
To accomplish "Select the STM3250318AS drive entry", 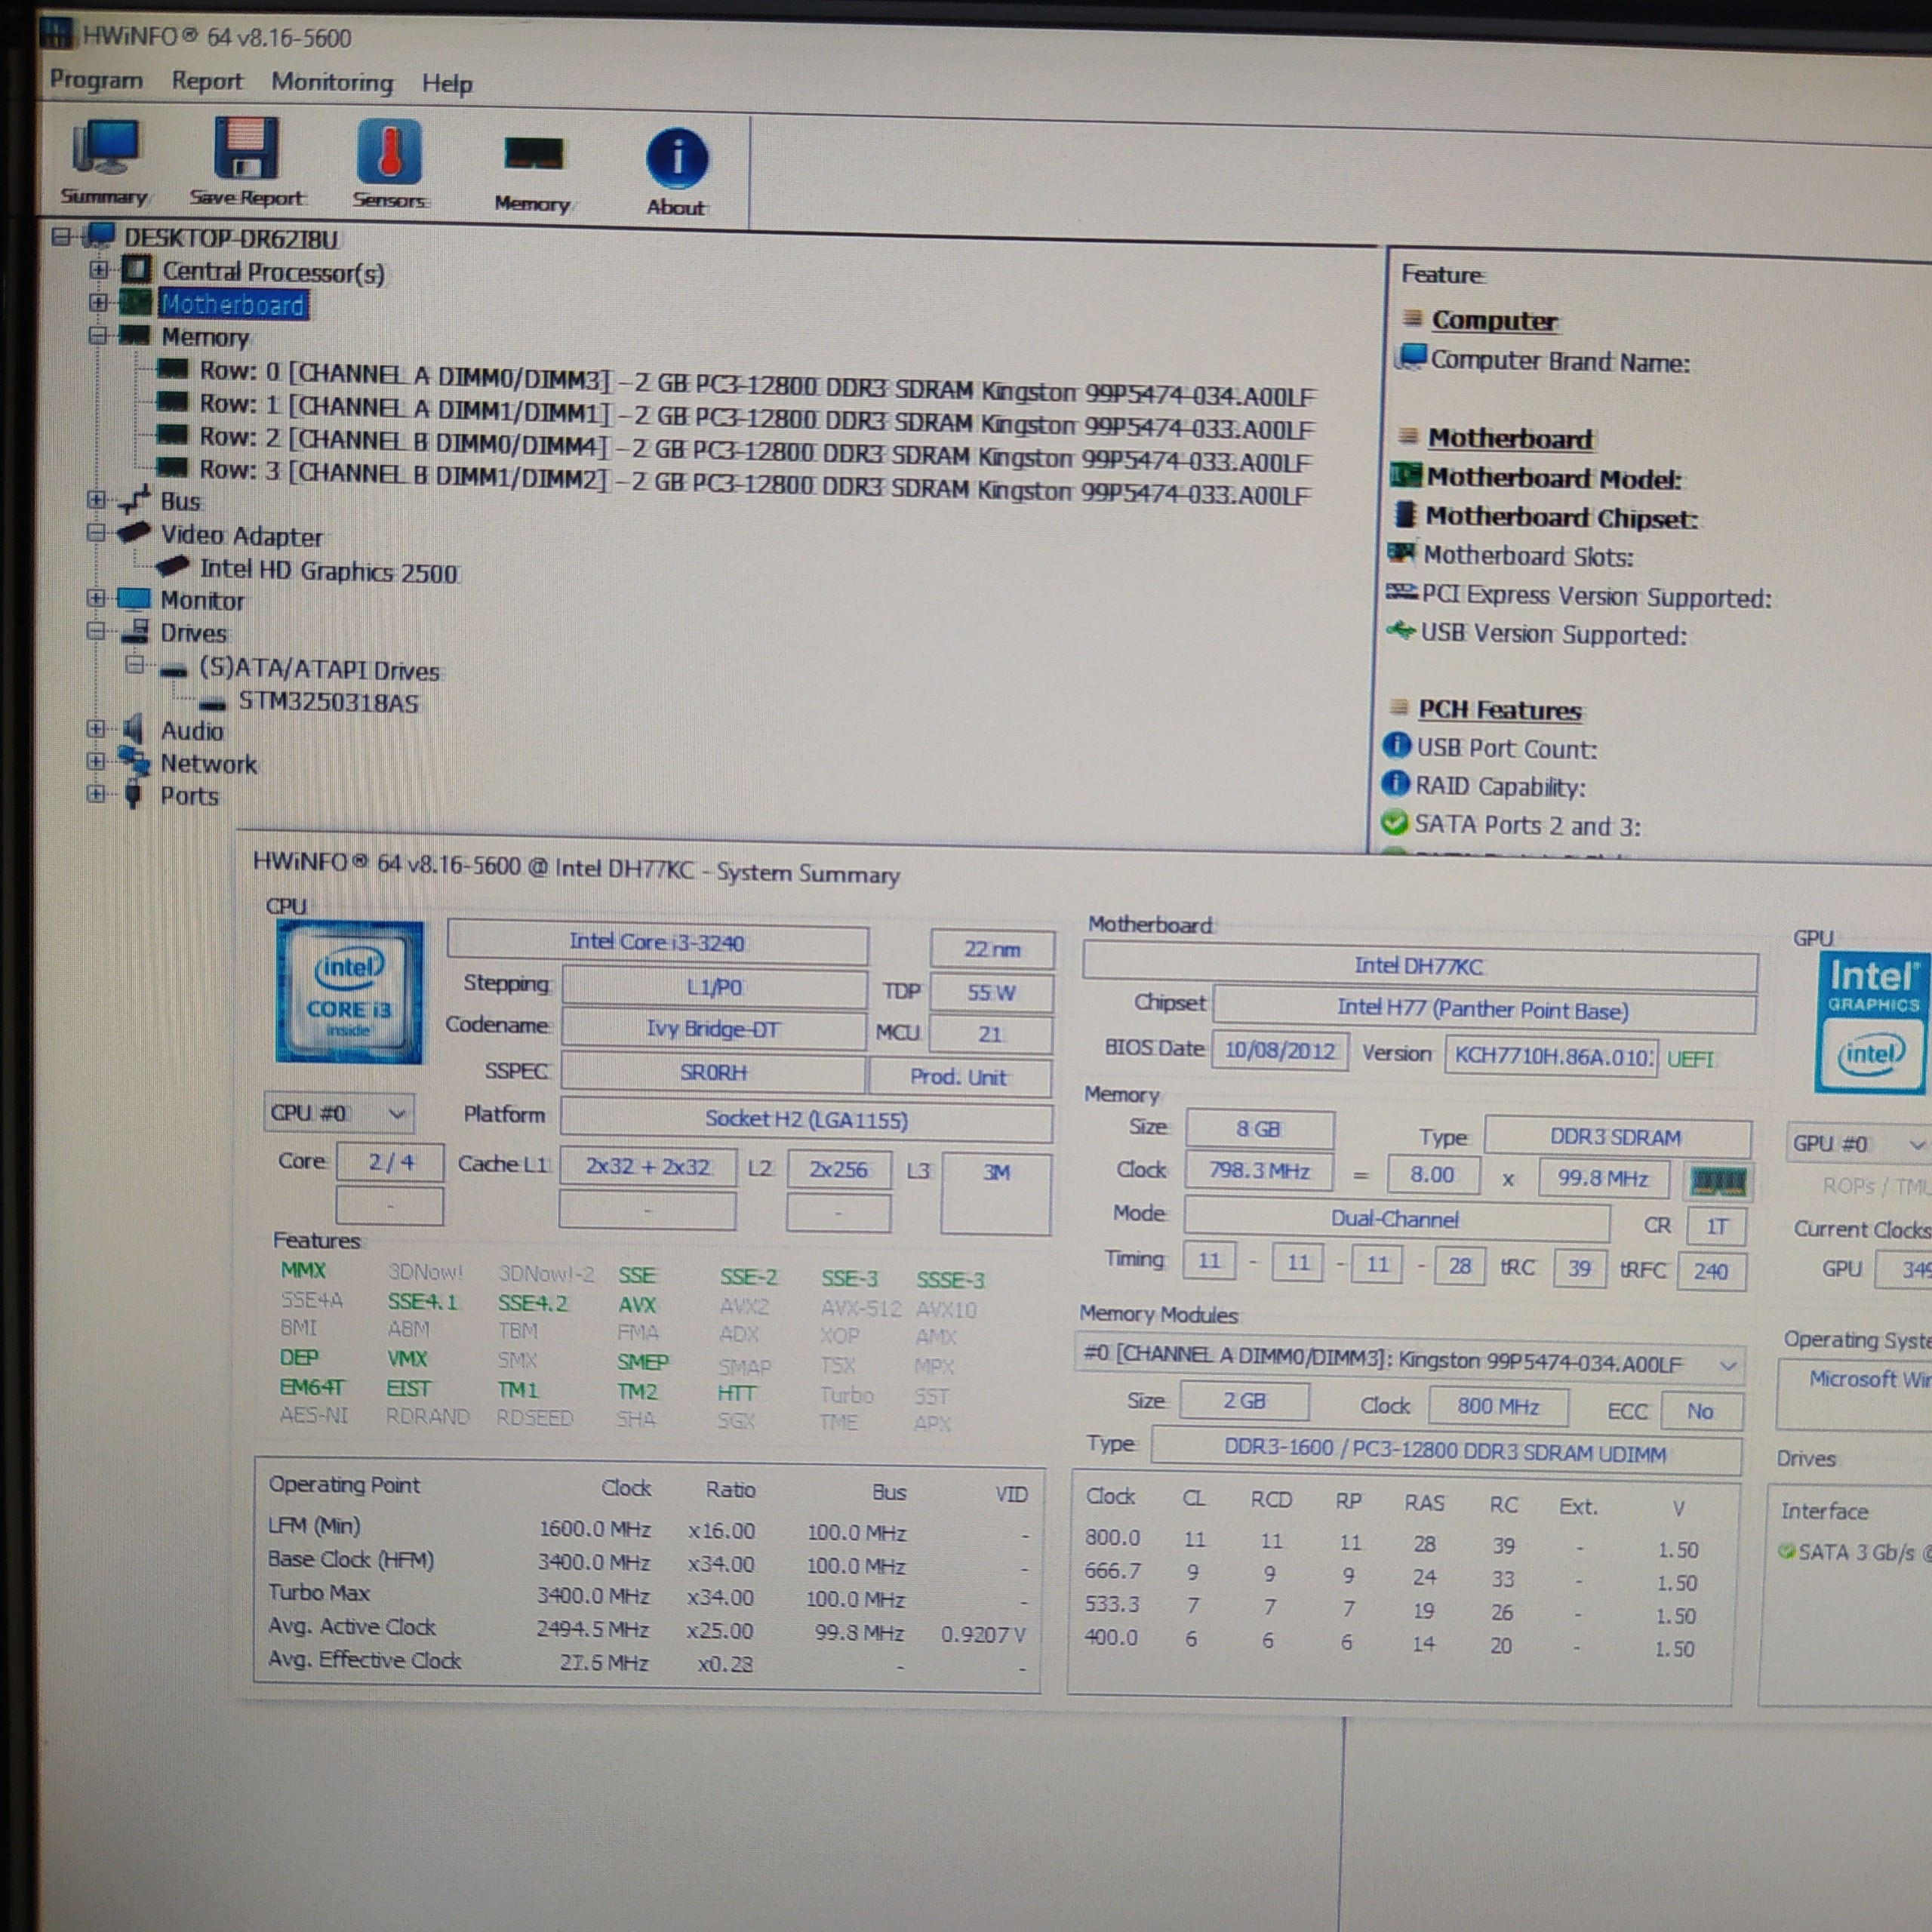I will [x=328, y=702].
